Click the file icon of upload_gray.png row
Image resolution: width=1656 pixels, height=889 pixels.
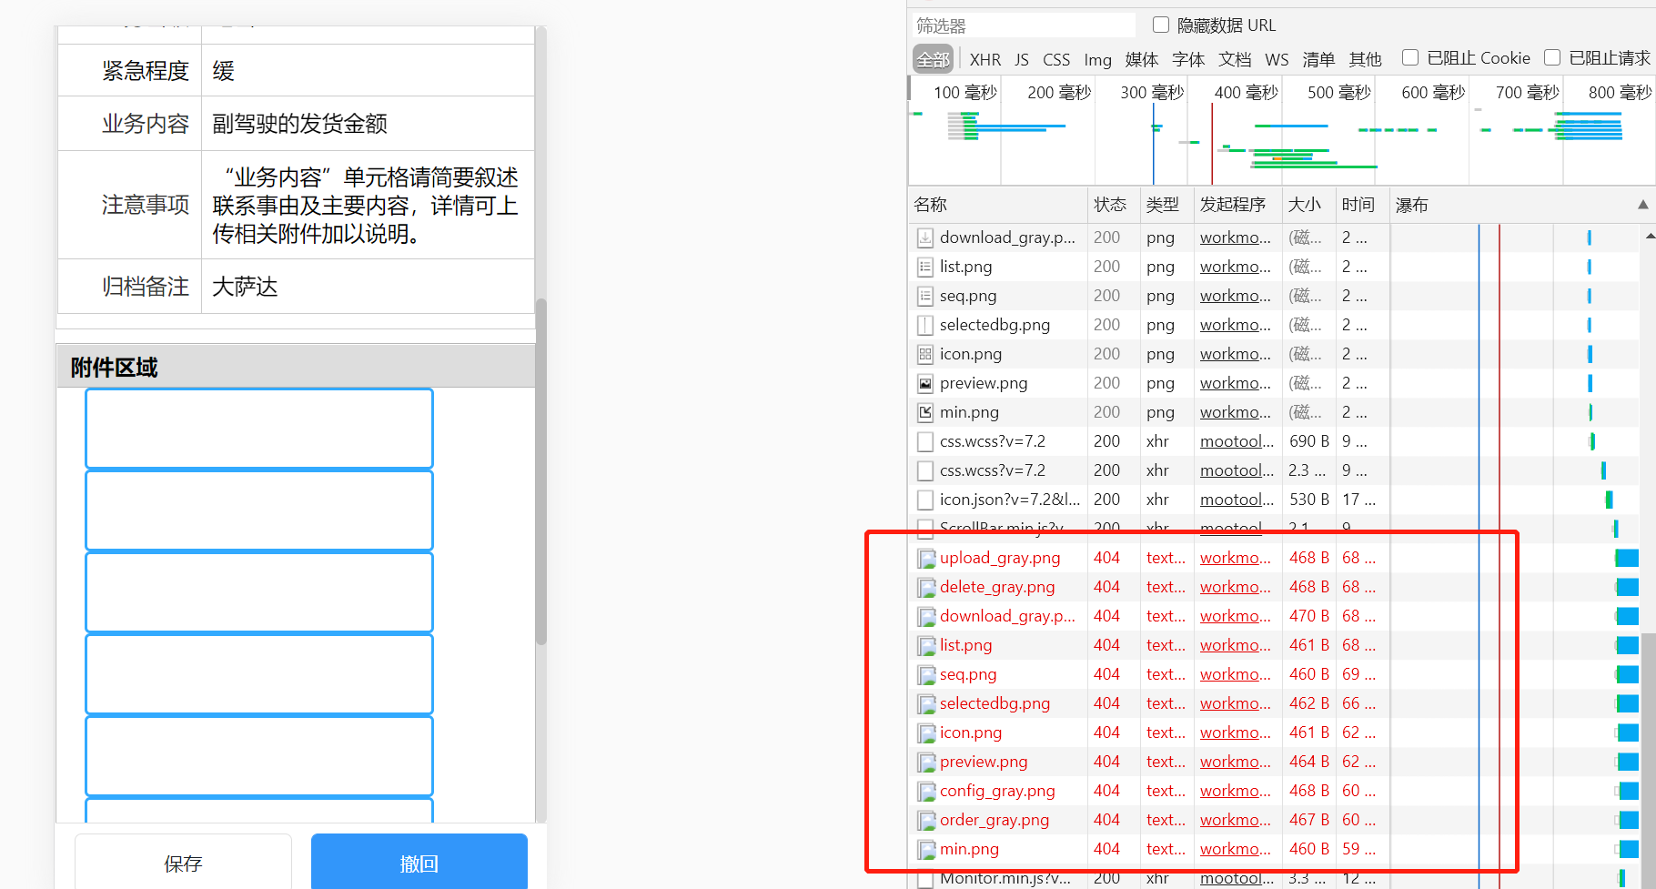tap(926, 558)
